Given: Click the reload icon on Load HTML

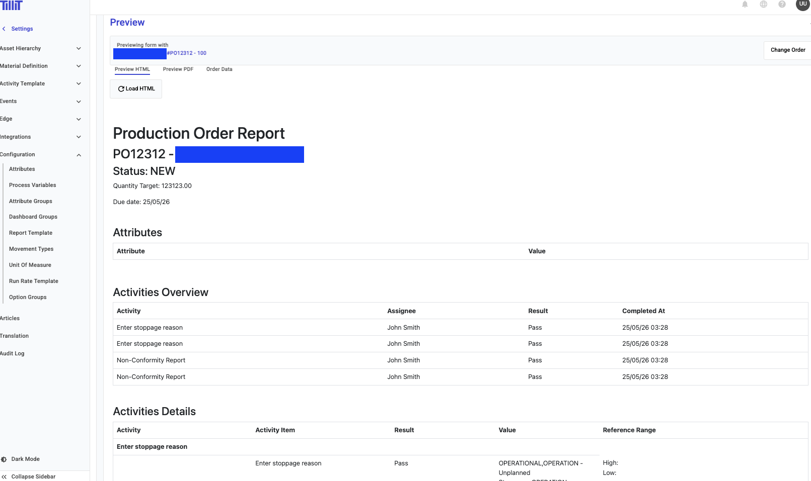Looking at the screenshot, I should (x=121, y=89).
